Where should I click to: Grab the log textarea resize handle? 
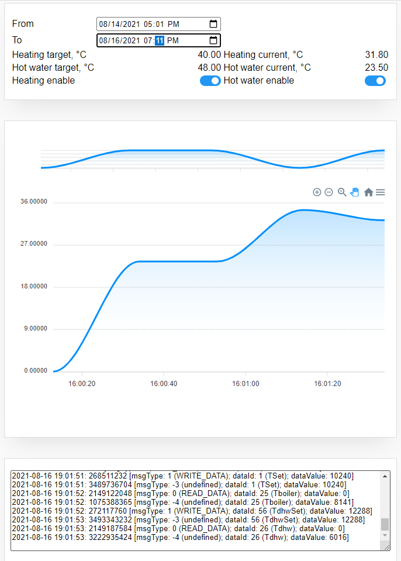pyautogui.click(x=386, y=547)
